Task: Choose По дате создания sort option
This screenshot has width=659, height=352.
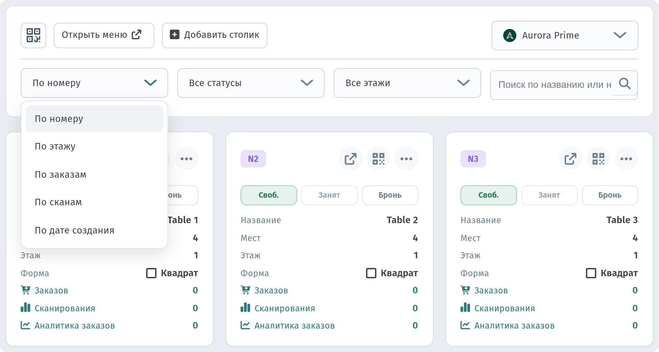Action: pyautogui.click(x=94, y=230)
